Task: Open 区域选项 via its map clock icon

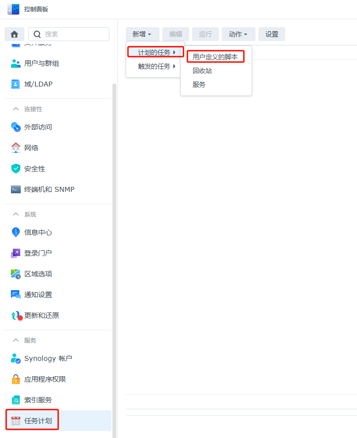Action: (16, 274)
